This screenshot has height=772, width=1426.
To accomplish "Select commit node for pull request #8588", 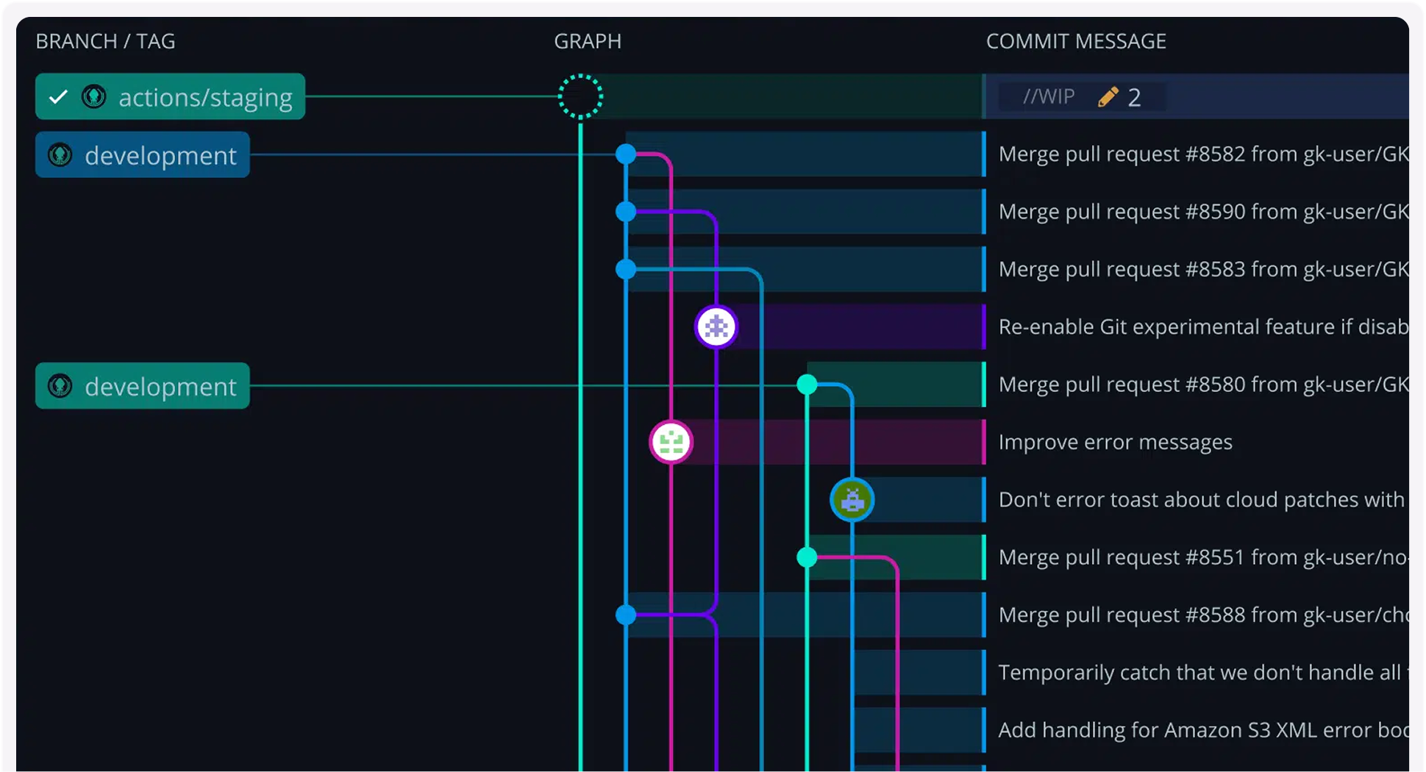I will pos(626,615).
